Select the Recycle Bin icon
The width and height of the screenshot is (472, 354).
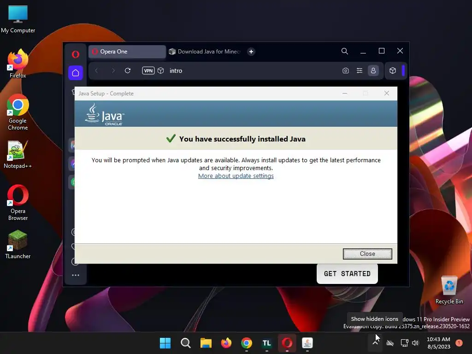coord(449,290)
